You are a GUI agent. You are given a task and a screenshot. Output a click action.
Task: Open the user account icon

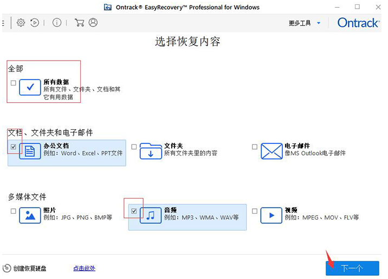coord(93,23)
